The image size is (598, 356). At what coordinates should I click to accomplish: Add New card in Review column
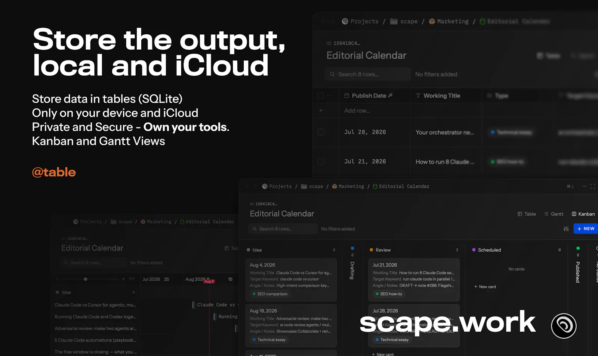click(x=383, y=354)
